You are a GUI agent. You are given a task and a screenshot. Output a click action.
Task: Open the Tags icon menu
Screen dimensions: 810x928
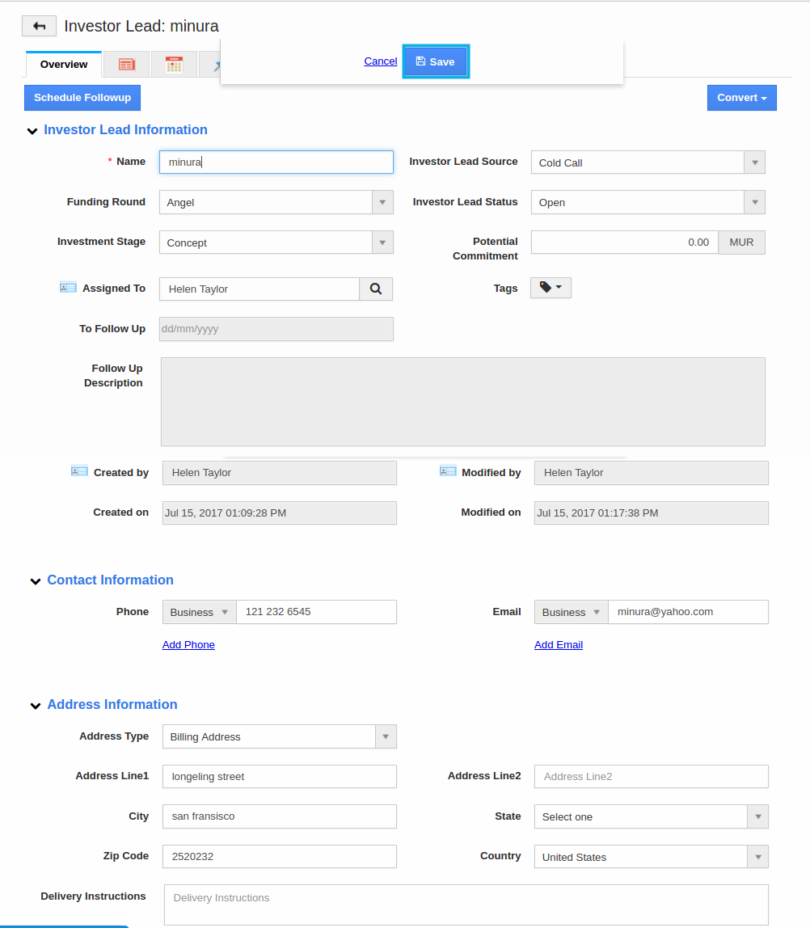point(551,288)
